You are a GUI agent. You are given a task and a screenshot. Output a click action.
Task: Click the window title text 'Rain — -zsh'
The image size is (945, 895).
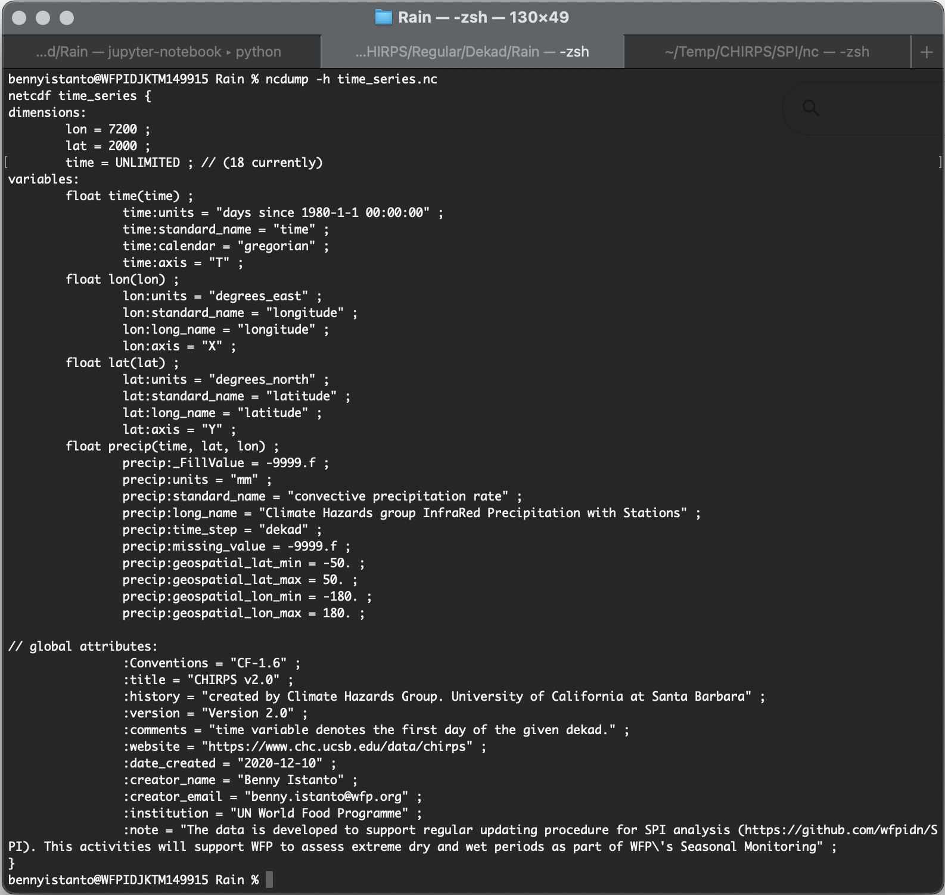pos(483,17)
